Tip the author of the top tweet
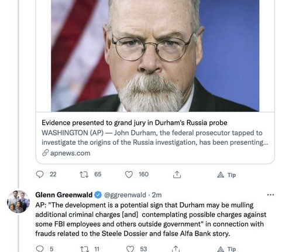The image size is (282, 252). coord(226,175)
